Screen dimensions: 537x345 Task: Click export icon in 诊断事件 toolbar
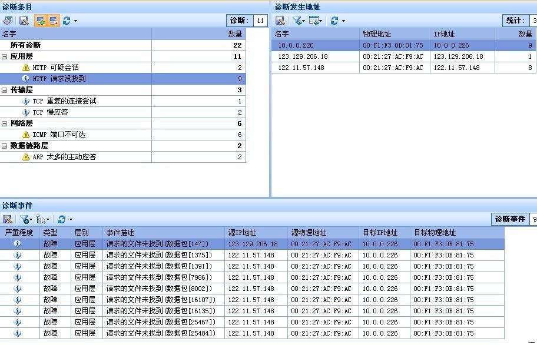(8, 219)
